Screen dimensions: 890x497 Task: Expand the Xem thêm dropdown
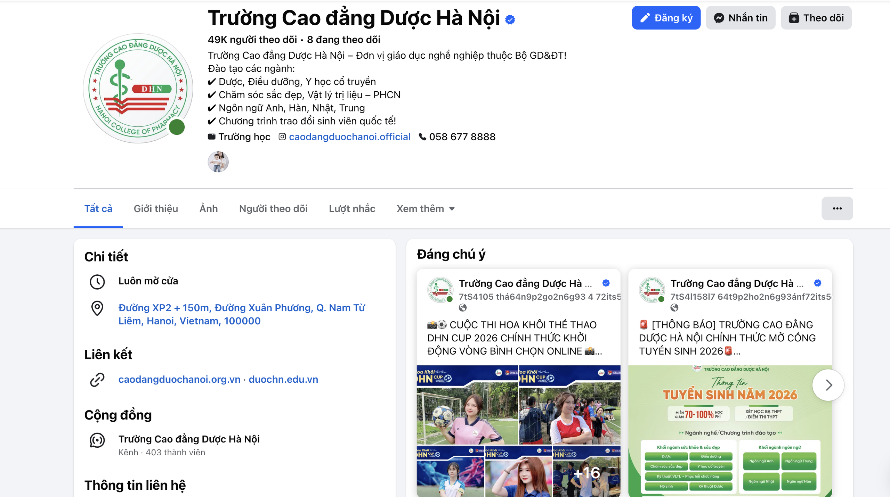[x=426, y=208]
